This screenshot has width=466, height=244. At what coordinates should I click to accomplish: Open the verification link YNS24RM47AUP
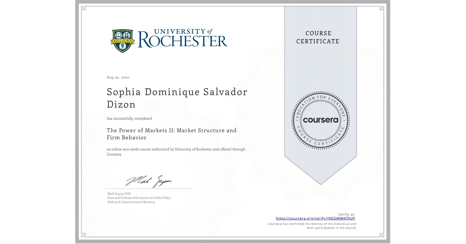click(315, 218)
